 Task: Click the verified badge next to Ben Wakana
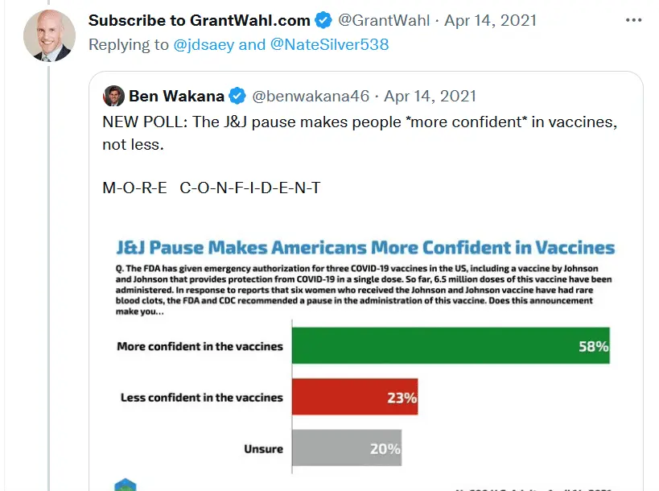coord(237,97)
